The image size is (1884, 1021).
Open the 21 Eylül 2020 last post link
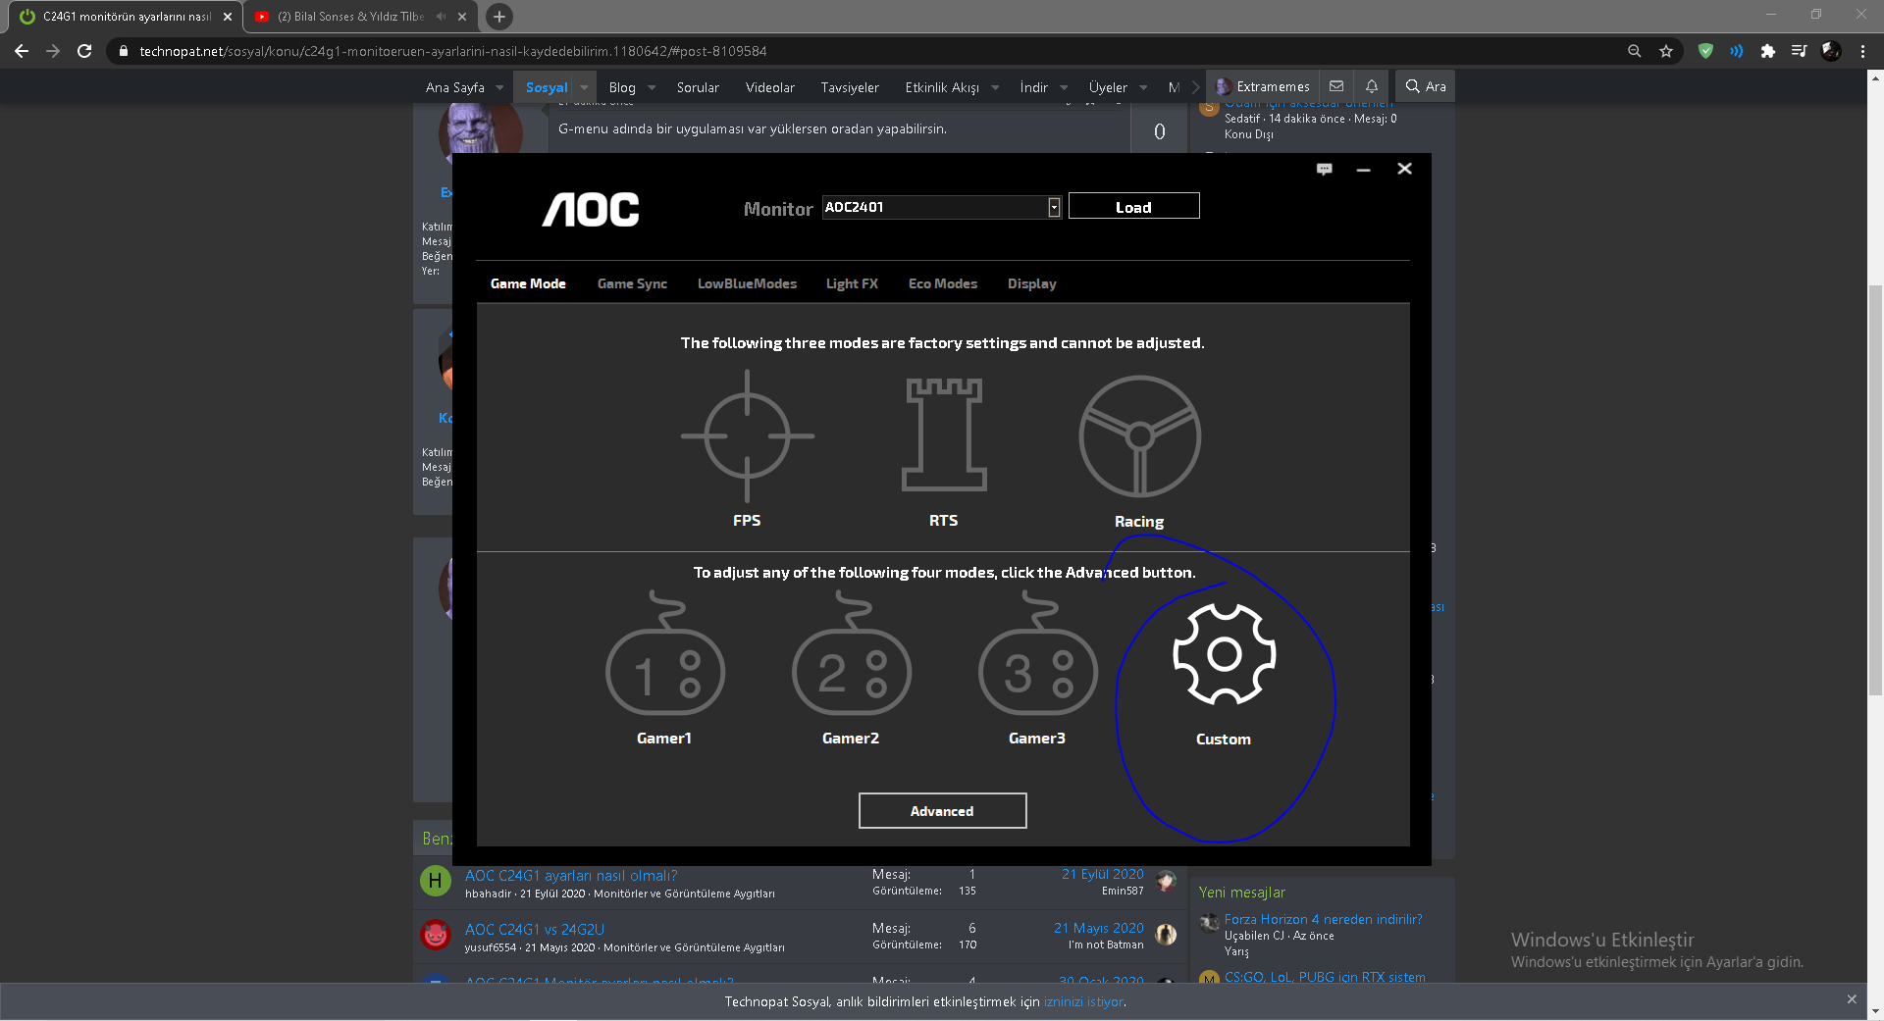click(x=1103, y=874)
